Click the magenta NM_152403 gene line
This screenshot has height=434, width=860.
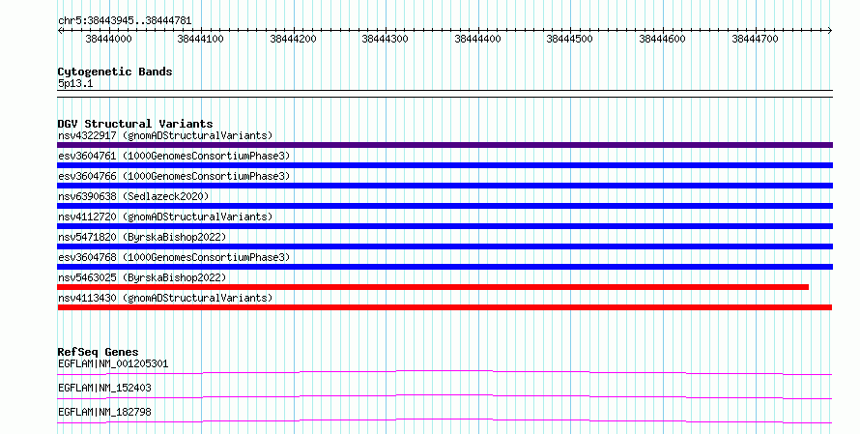tap(444, 397)
